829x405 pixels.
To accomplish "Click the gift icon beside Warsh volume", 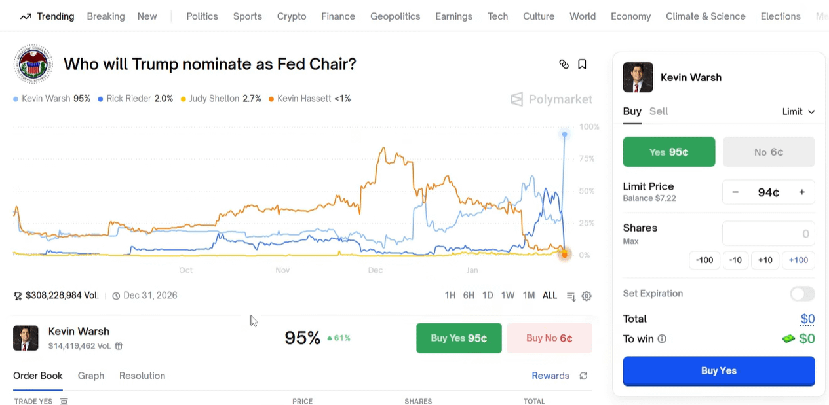I will point(119,346).
